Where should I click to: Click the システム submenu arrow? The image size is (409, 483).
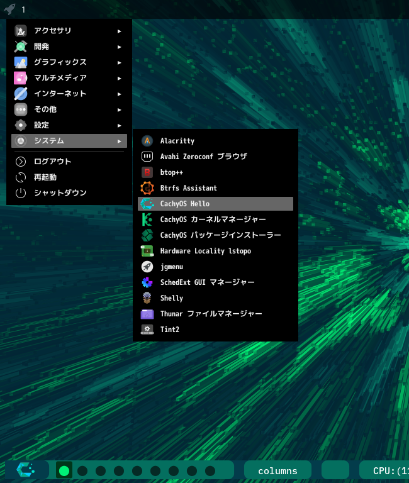tap(120, 141)
